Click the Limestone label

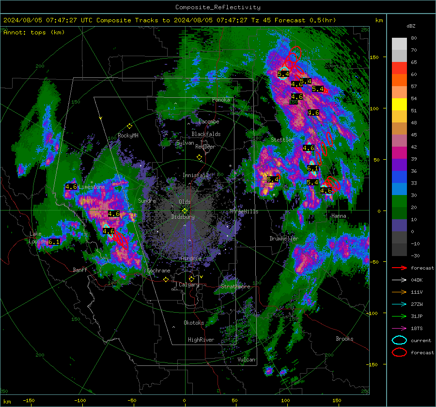point(92,187)
